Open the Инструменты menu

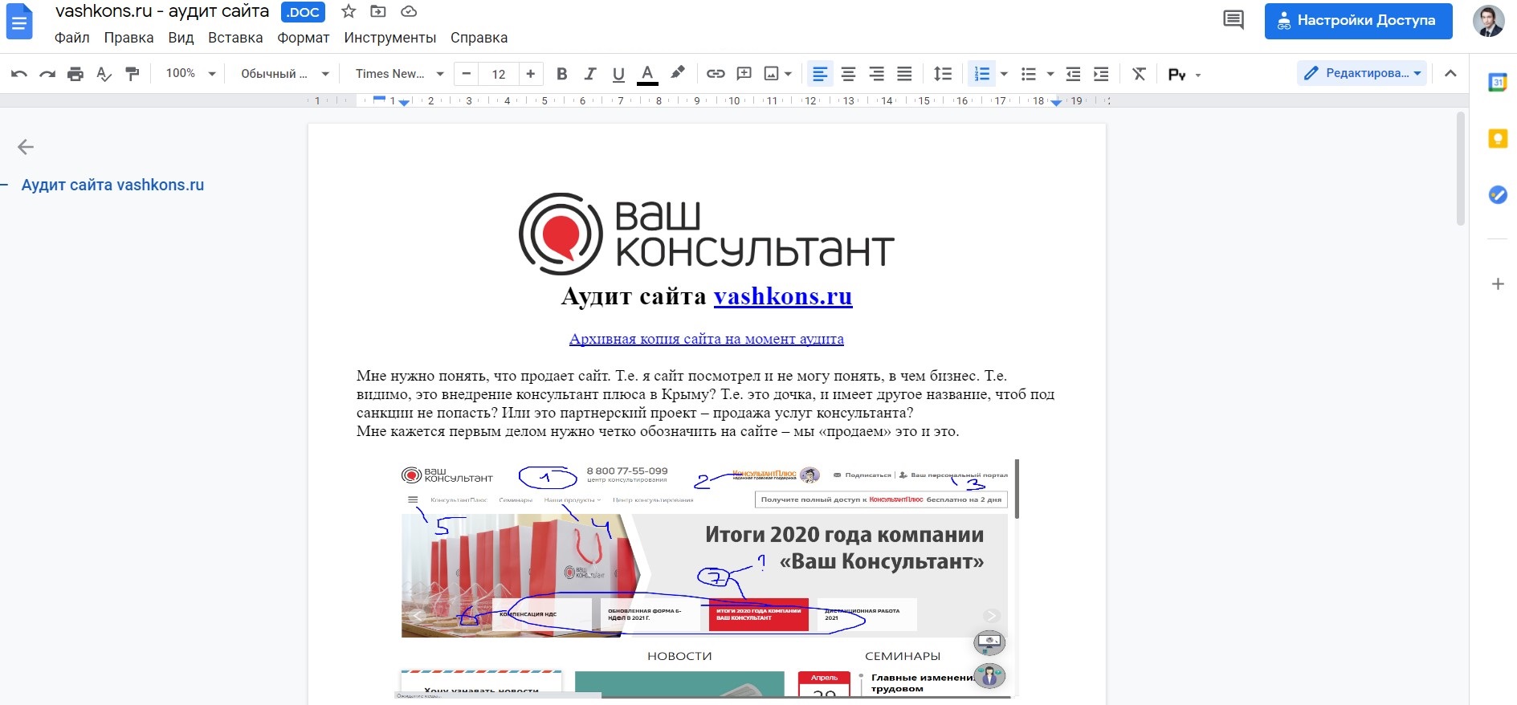point(390,38)
